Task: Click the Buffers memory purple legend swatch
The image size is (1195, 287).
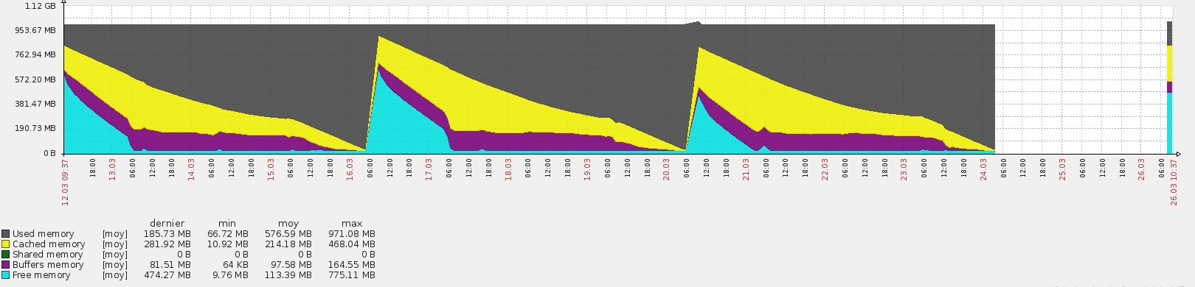Action: (x=6, y=265)
